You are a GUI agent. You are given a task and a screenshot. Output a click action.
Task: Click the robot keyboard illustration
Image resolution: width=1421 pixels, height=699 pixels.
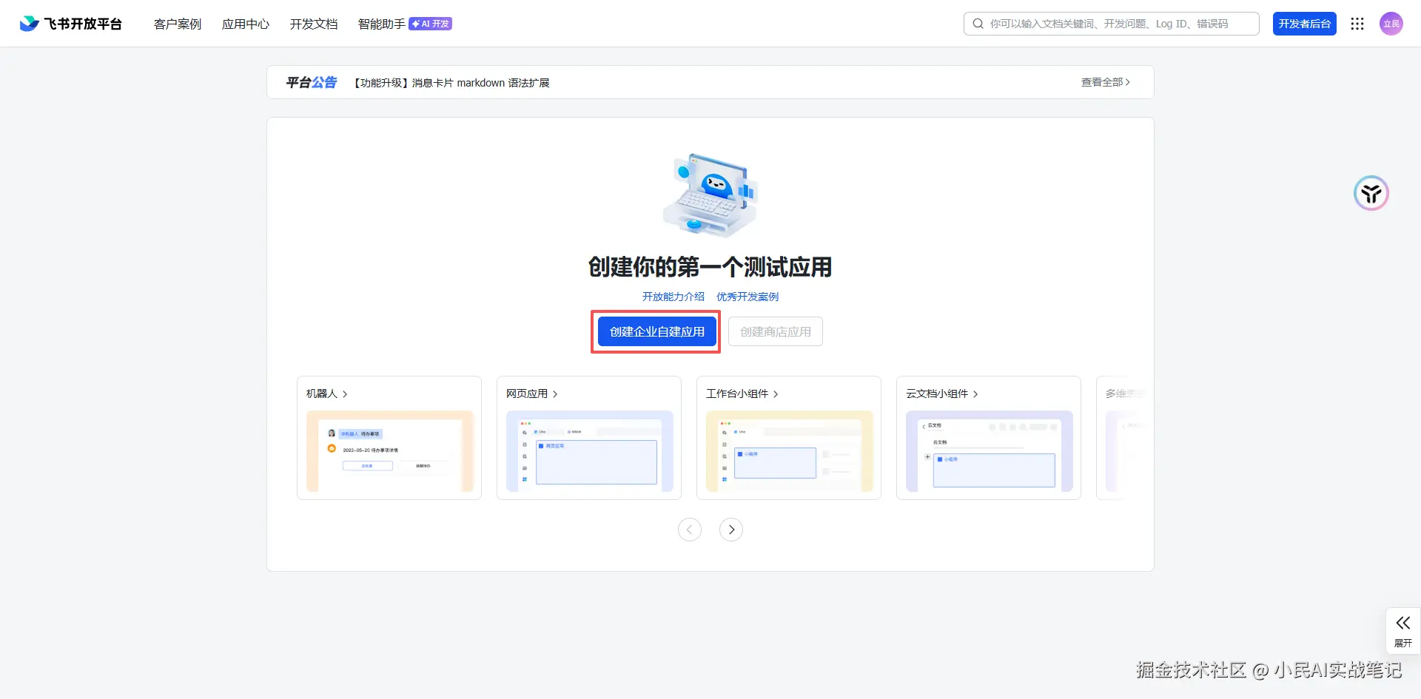point(710,195)
